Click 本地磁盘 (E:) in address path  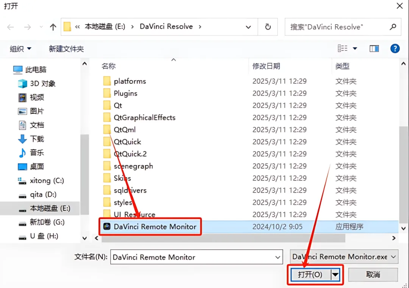click(x=105, y=26)
